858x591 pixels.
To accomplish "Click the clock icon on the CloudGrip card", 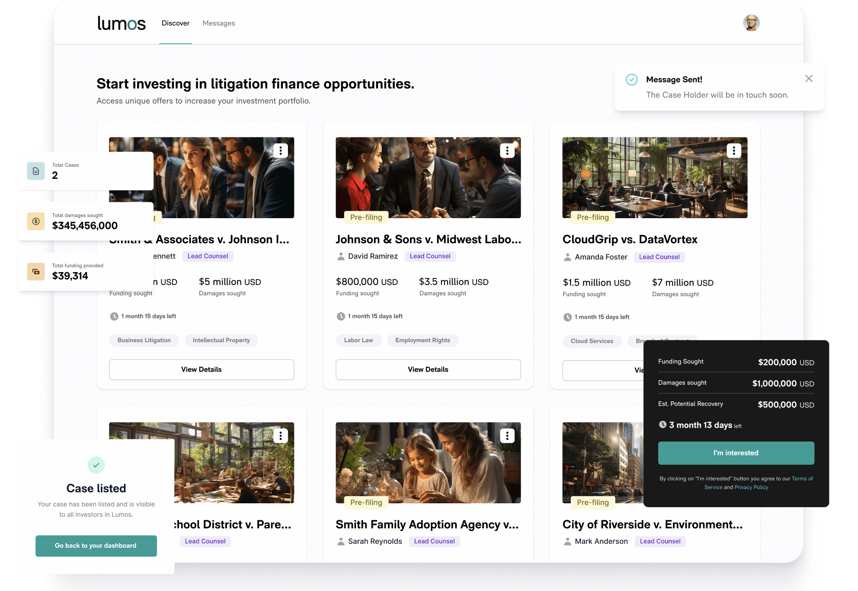I will (567, 316).
